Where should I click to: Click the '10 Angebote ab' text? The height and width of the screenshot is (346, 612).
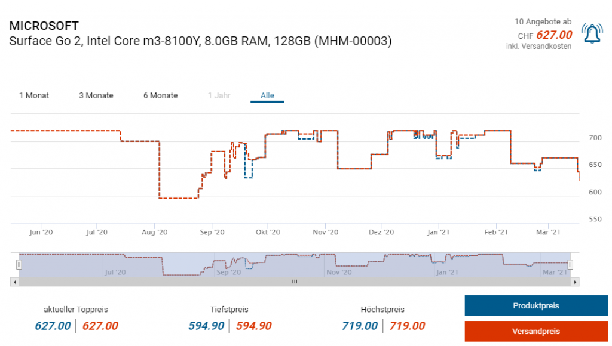(543, 22)
